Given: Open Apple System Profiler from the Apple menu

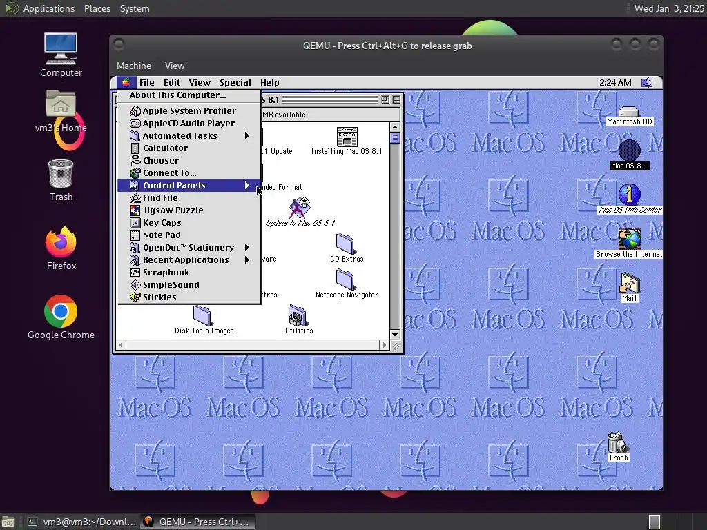Looking at the screenshot, I should pyautogui.click(x=189, y=110).
